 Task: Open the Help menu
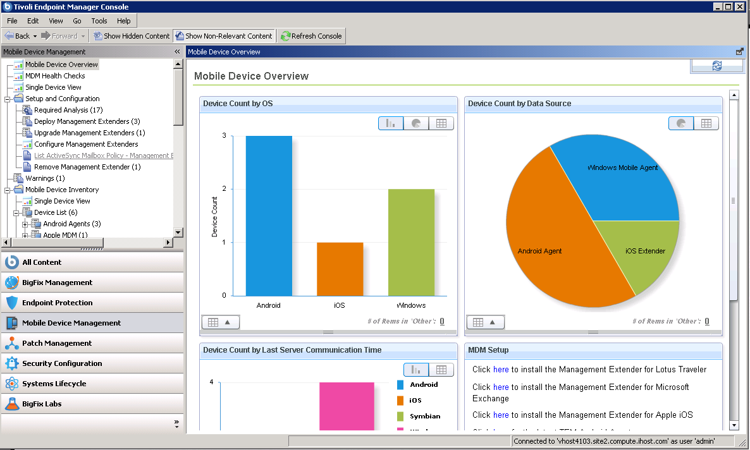coord(123,21)
